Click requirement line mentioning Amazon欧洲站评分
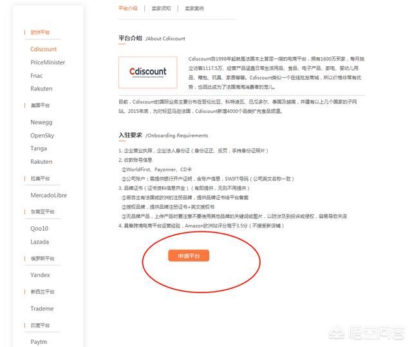This screenshot has width=412, height=347. point(201,226)
